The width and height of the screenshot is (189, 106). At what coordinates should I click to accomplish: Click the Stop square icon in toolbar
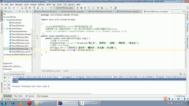(x=89, y=8)
